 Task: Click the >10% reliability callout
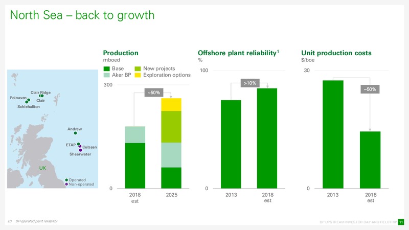point(250,83)
